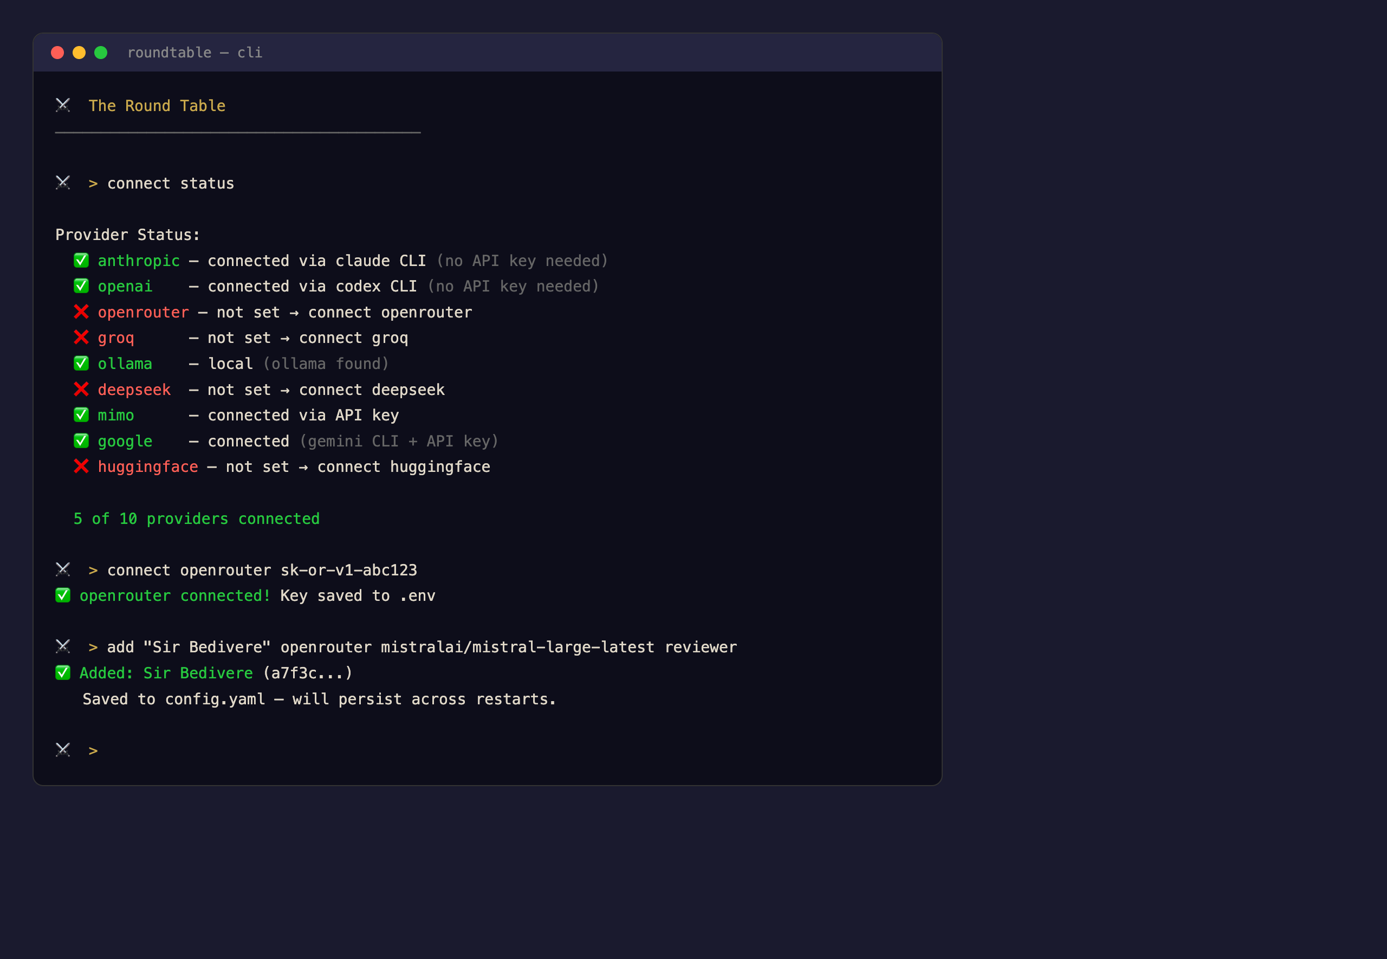The width and height of the screenshot is (1387, 959).
Task: Click the 'connect huggingface' hint text
Action: point(404,467)
